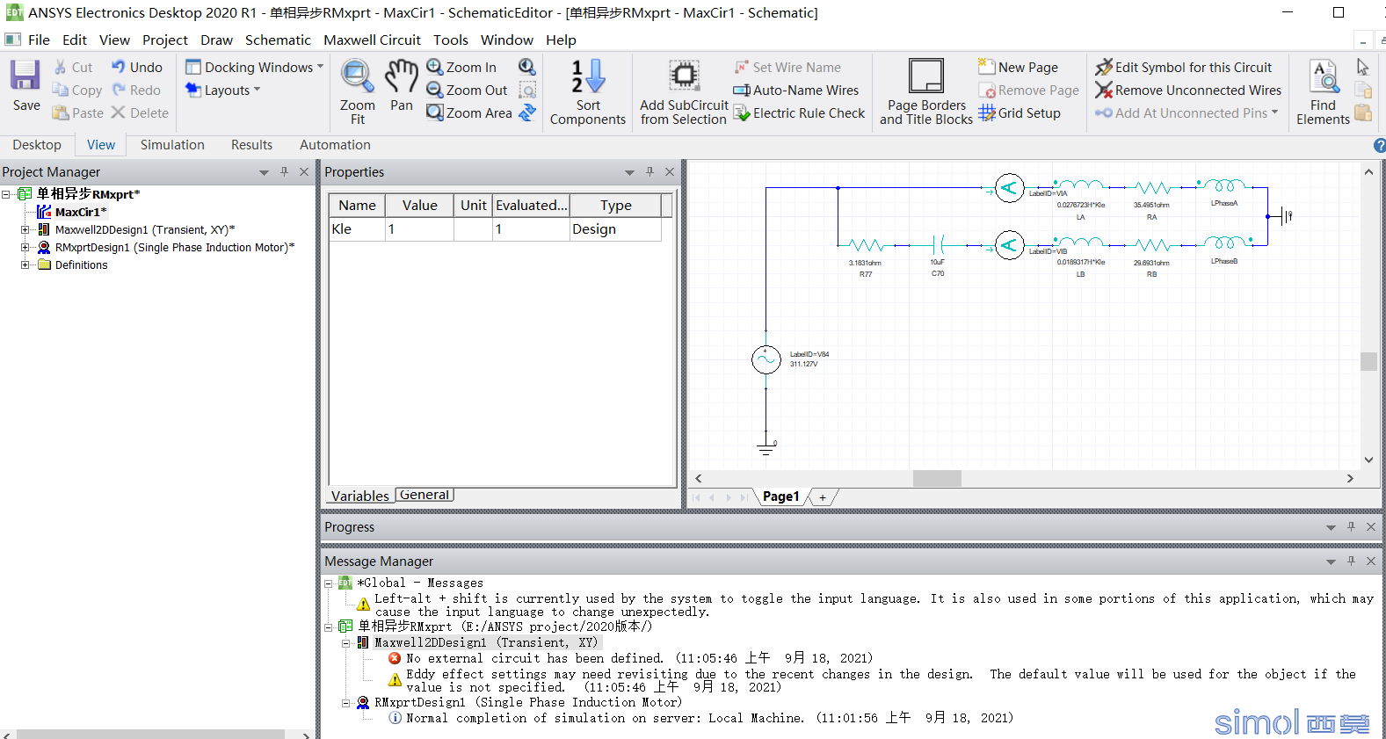Select the C70 capacitor symbol

pos(939,244)
